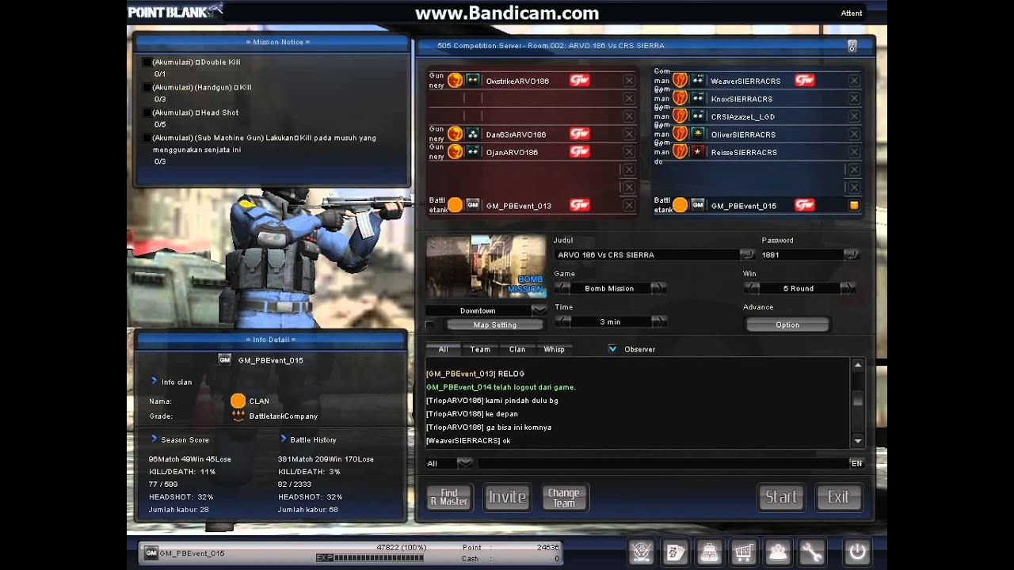Click GM badge beside GM_PBEvent_015 in team list
The height and width of the screenshot is (570, 1014).
click(698, 205)
